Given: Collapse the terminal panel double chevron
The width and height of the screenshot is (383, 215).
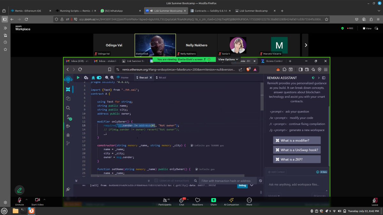Looking at the screenshot, I should coord(76,181).
